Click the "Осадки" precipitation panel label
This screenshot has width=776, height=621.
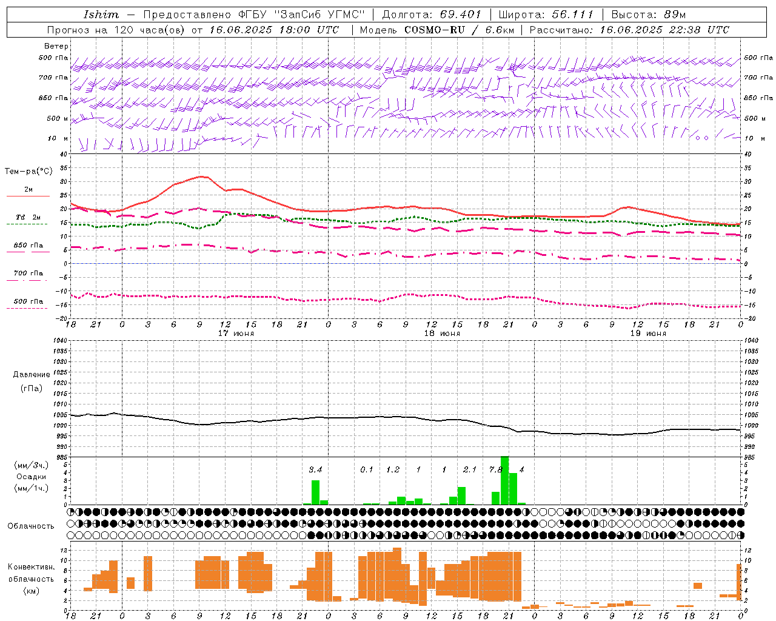coord(32,477)
